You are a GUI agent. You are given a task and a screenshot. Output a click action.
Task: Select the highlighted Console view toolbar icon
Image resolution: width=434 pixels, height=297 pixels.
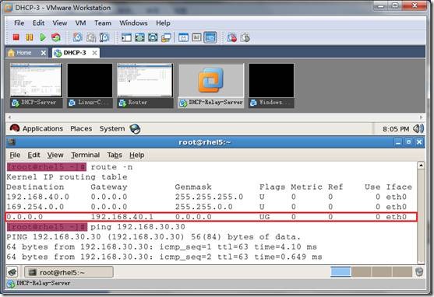[x=210, y=37]
